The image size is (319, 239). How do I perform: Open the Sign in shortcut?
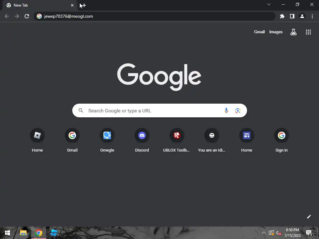click(282, 140)
